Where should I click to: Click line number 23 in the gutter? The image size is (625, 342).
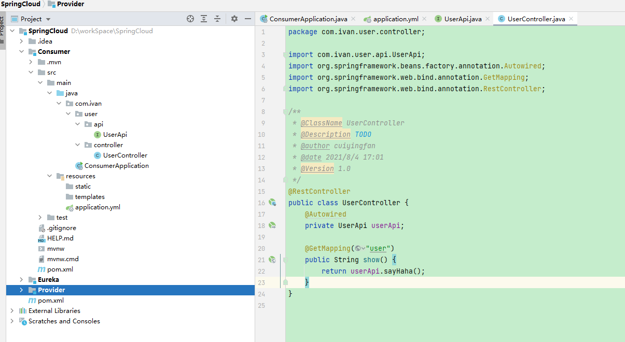[262, 282]
